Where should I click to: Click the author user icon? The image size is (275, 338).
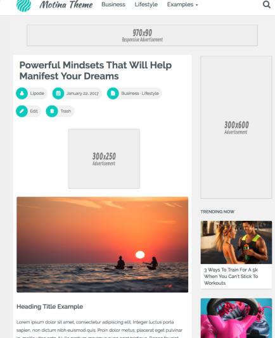pos(22,93)
